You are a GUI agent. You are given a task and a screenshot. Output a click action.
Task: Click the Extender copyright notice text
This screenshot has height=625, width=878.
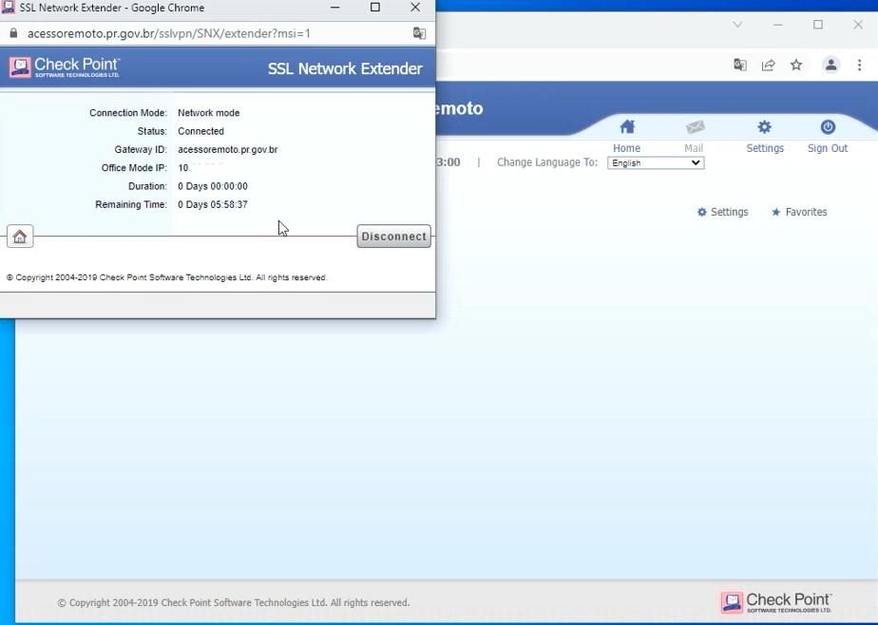pyautogui.click(x=167, y=277)
